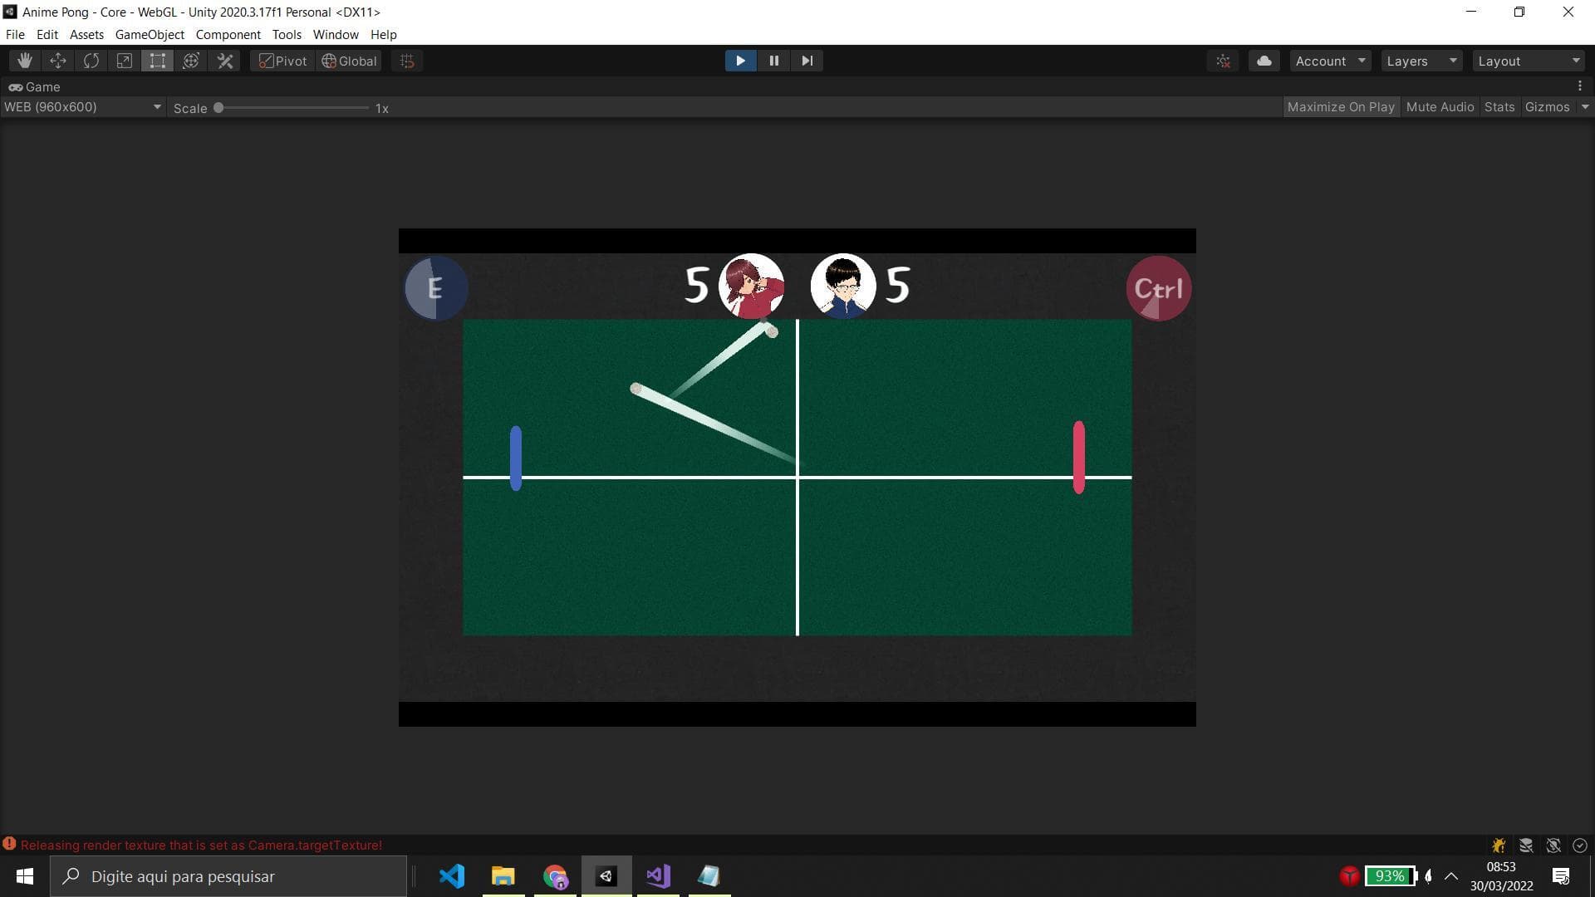This screenshot has height=897, width=1595.
Task: Expand the Layers dropdown
Action: (x=1421, y=61)
